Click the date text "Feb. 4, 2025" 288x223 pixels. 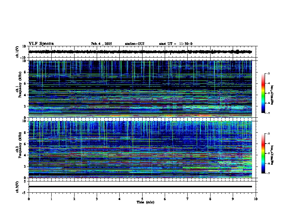101,44
